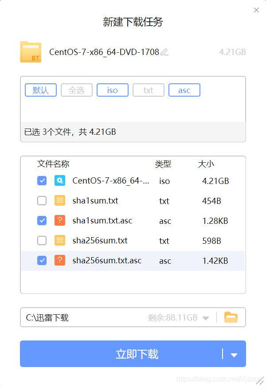Screen dimensions: 266x387
Task: Click the C:\迅雷下载 path field
Action: [133, 317]
